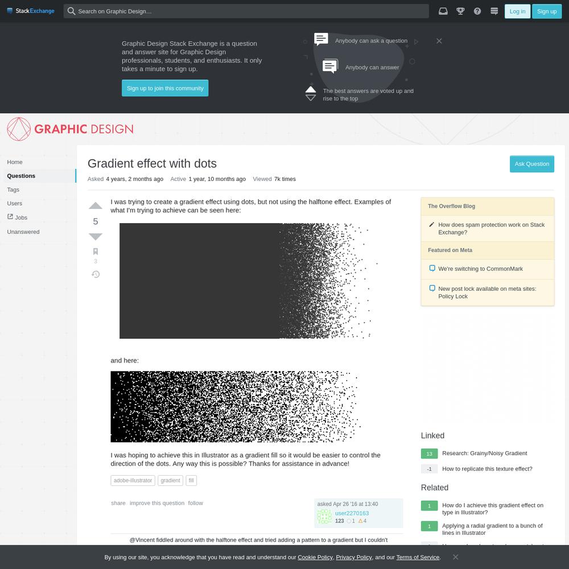Select the adobe-illustrator tag

[133, 480]
